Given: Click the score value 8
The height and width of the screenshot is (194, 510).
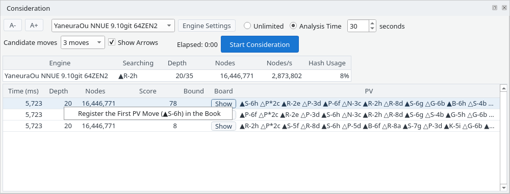Looking at the screenshot, I should [x=175, y=126].
